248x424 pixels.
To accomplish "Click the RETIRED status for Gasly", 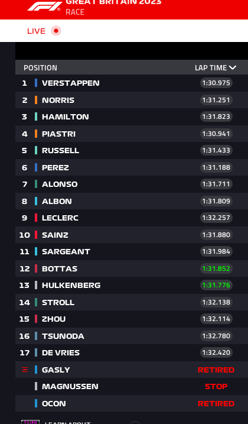I will pos(216,370).
